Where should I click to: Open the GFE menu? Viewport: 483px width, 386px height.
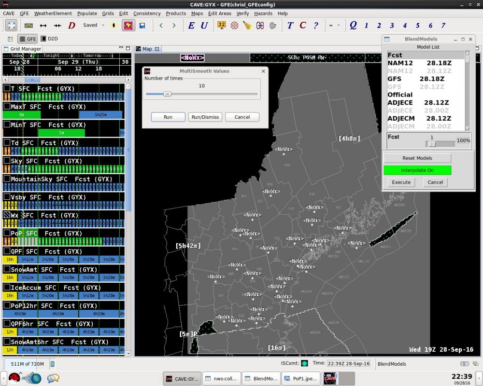click(x=24, y=14)
